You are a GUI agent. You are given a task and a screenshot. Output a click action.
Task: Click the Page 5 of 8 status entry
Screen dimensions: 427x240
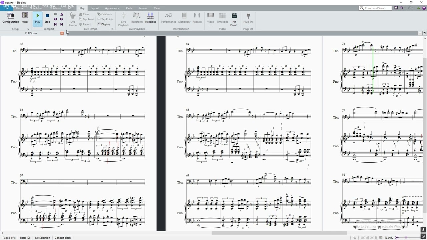pos(9,238)
